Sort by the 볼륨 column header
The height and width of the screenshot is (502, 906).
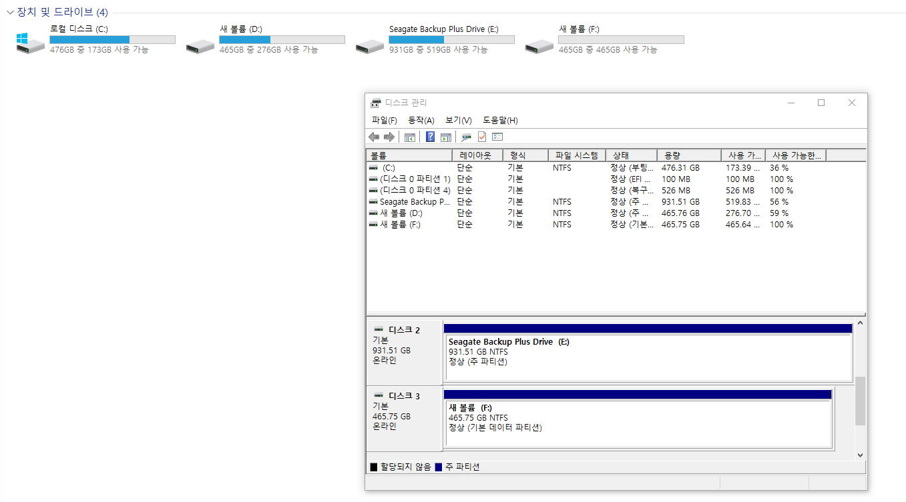coord(409,155)
